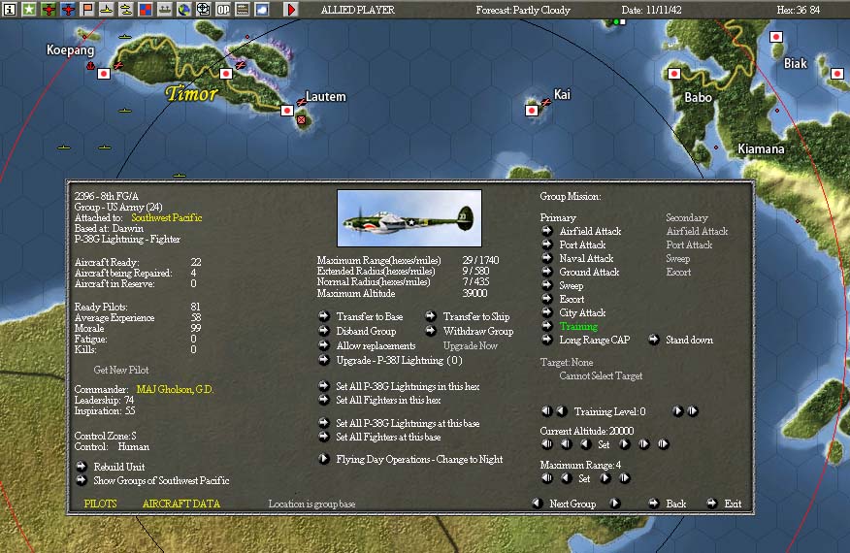Go to previous group with left arrow
Image resolution: width=850 pixels, height=553 pixels.
[x=537, y=504]
